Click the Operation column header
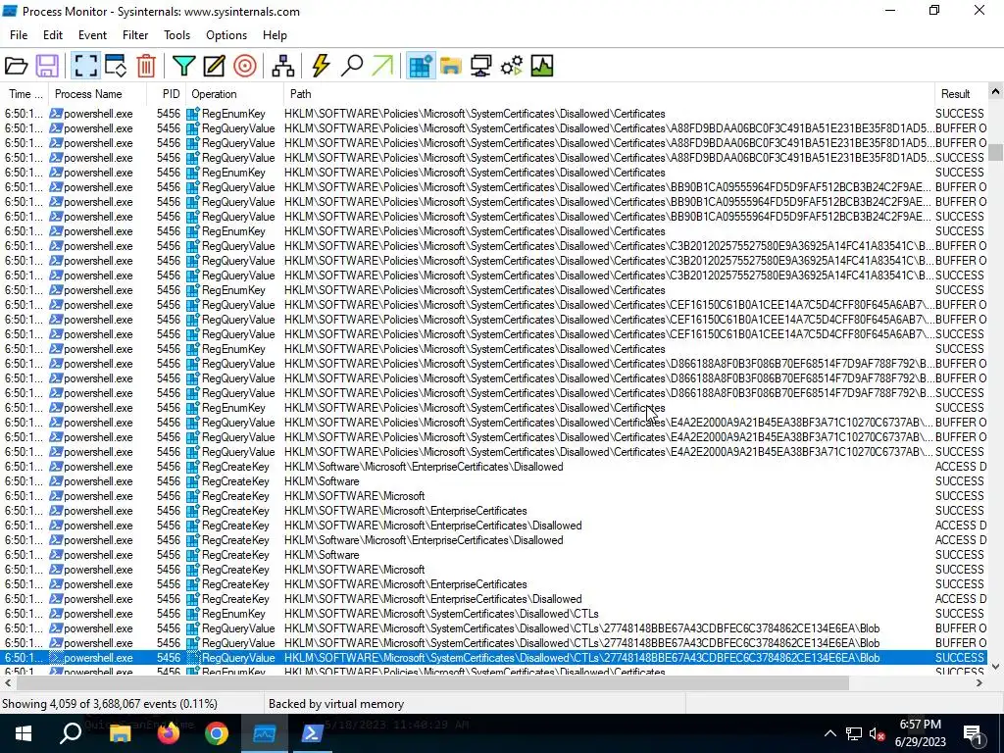1004x753 pixels. click(x=234, y=94)
